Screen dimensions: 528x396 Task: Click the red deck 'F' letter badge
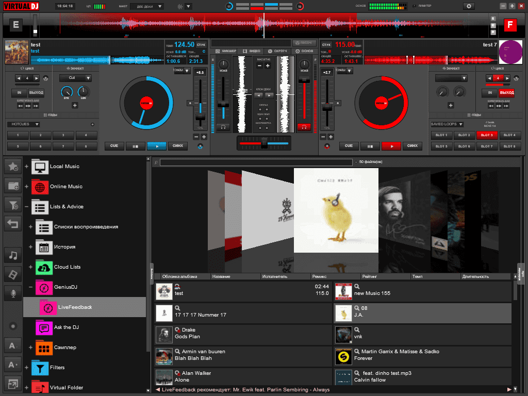point(510,25)
